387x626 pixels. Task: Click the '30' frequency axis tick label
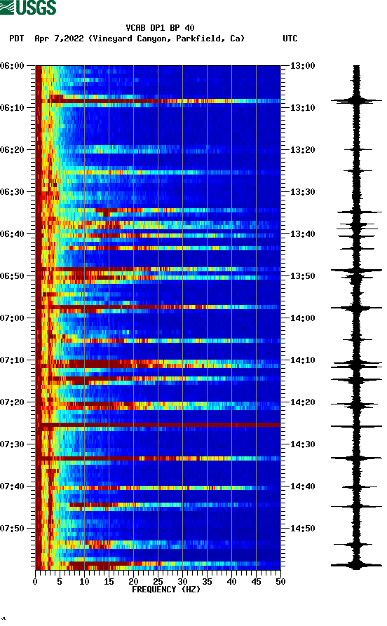tap(182, 582)
